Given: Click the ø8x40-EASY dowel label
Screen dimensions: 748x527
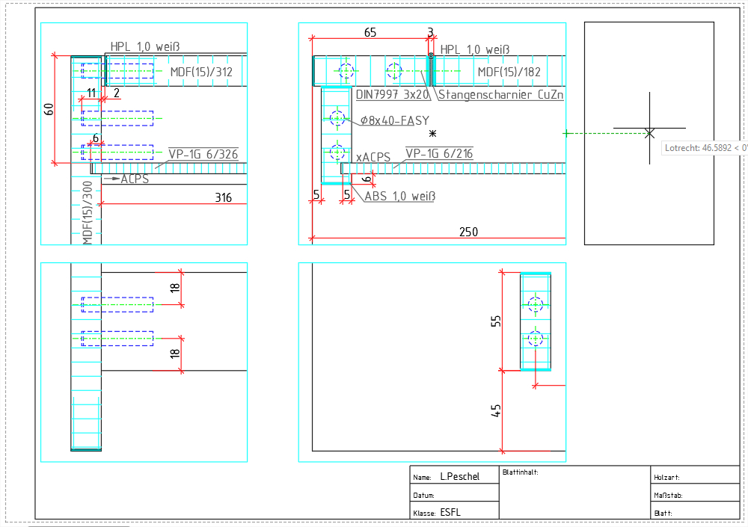Looking at the screenshot, I should pos(394,120).
